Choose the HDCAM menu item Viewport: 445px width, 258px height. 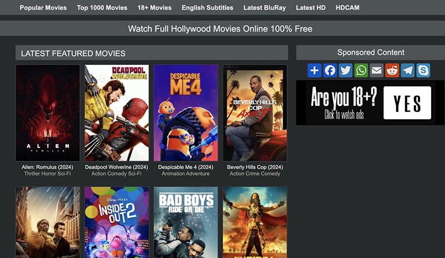click(x=348, y=8)
